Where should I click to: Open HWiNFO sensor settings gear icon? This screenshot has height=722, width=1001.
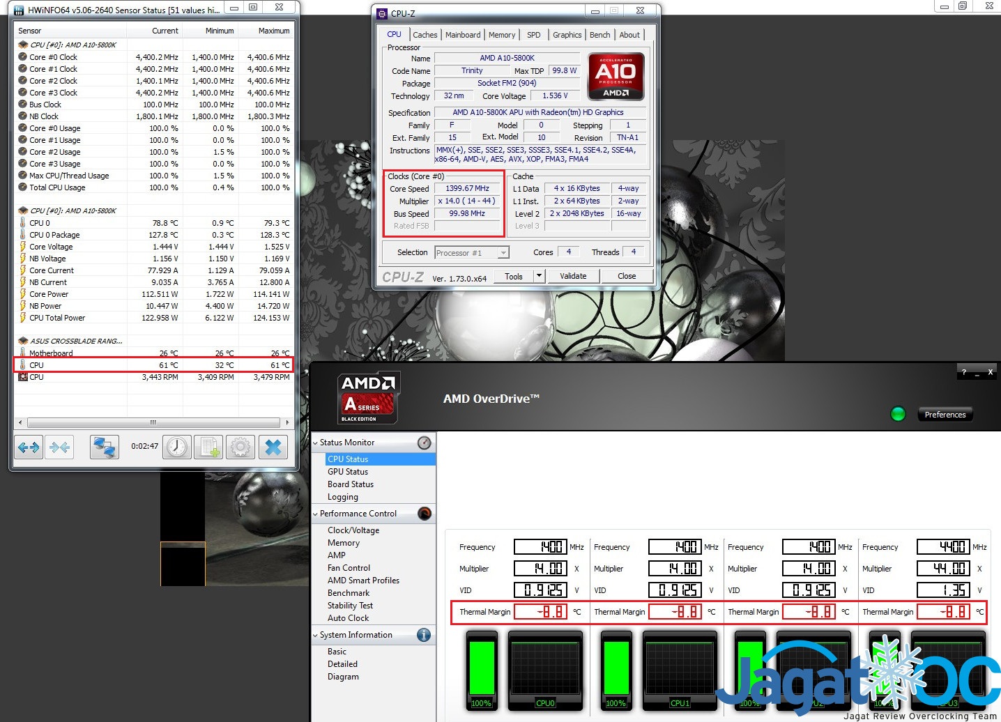pyautogui.click(x=240, y=447)
